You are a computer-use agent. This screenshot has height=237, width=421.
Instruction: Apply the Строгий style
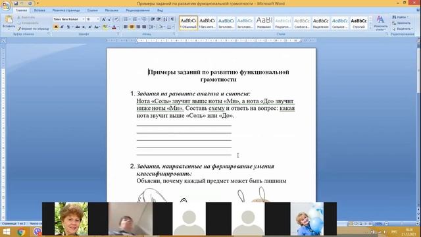359,23
